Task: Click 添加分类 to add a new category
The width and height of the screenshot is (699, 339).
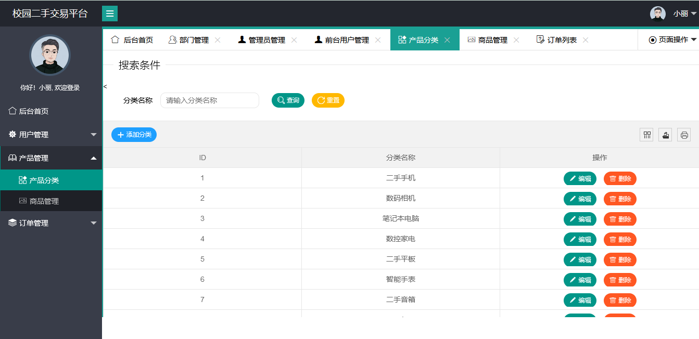Action: 134,134
